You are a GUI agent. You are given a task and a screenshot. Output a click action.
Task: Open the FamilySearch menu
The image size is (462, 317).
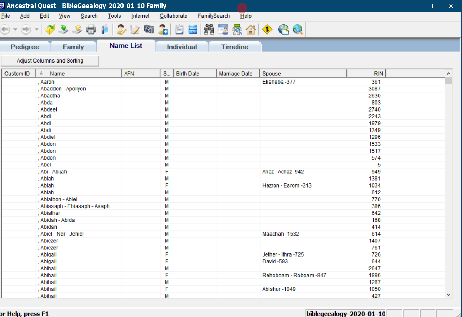point(214,16)
